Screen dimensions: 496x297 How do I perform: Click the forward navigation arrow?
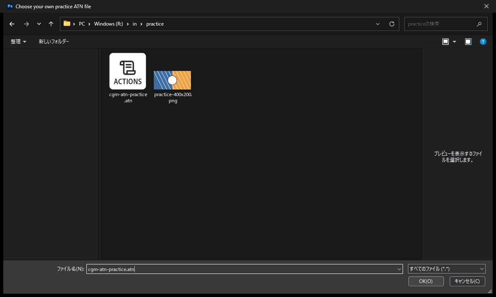tap(26, 24)
